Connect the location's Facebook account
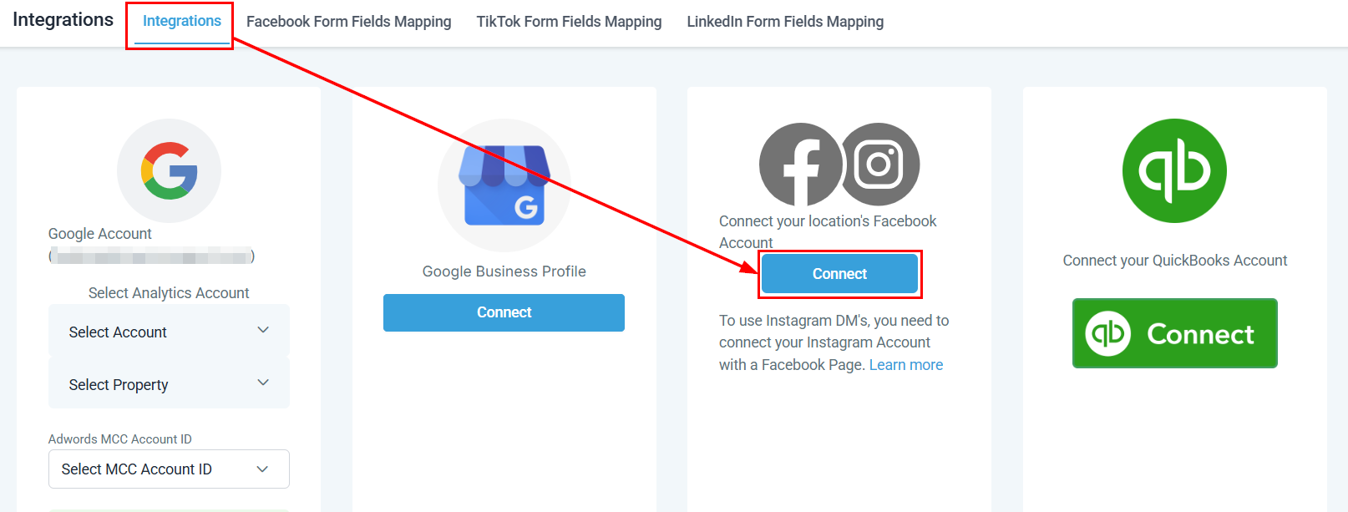1348x512 pixels. coord(839,274)
